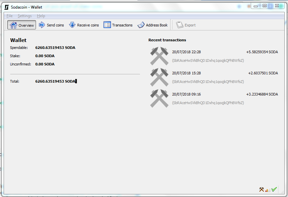Image resolution: width=288 pixels, height=197 pixels.
Task: Click the network connections signal icon
Action: (268, 190)
